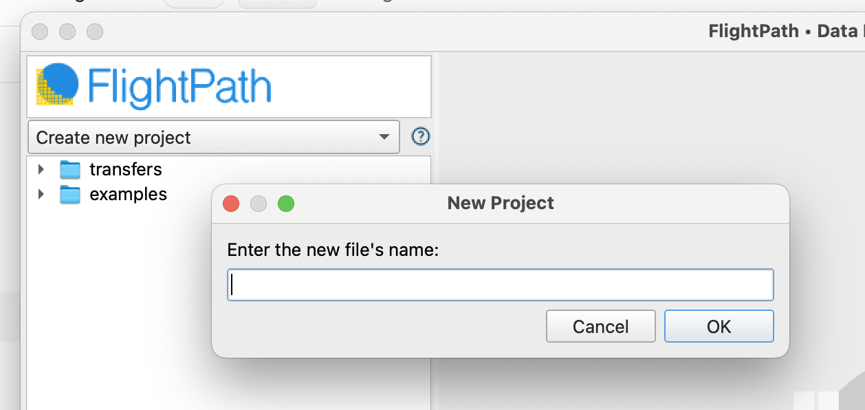
Task: Open help via the question mark icon
Action: coord(420,137)
